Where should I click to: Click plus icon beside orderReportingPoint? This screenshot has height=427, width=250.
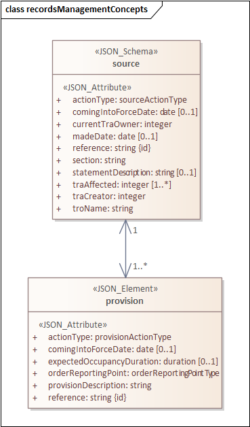pos(35,374)
